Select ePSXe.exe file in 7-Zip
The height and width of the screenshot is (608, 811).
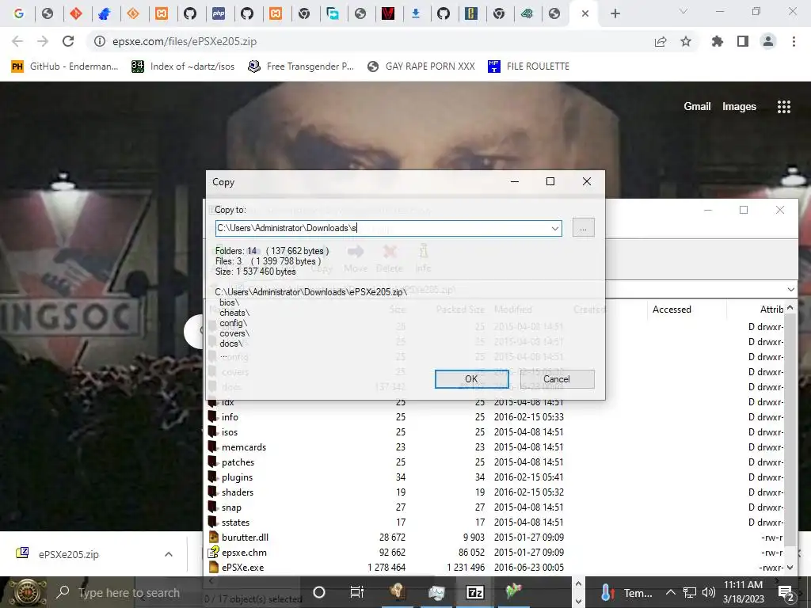pyautogui.click(x=242, y=567)
